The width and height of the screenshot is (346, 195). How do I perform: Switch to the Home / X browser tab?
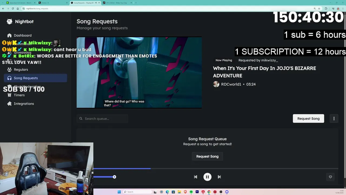[x=53, y=3]
